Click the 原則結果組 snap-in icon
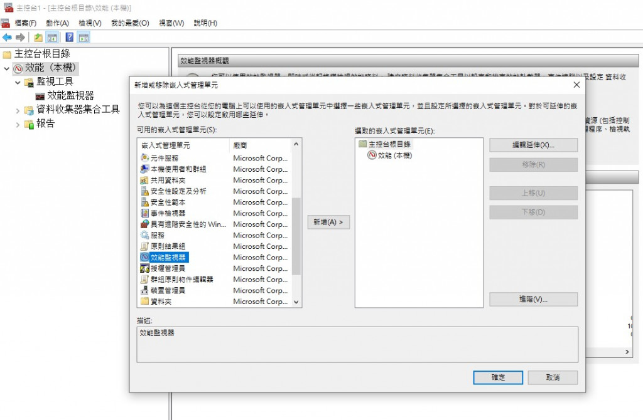 (145, 246)
